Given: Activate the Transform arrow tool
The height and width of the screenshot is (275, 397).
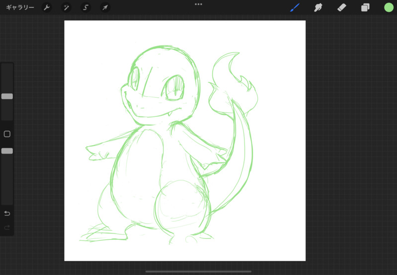Looking at the screenshot, I should 105,7.
